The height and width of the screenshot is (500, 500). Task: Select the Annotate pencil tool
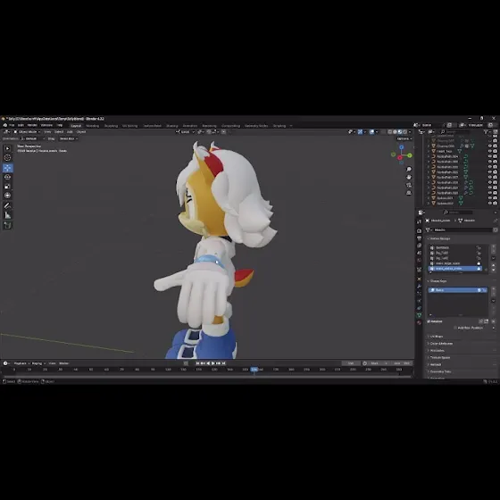click(8, 206)
